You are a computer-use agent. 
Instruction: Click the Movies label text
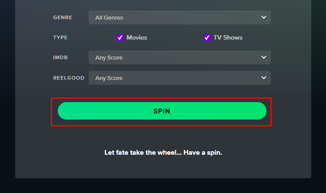coord(137,37)
